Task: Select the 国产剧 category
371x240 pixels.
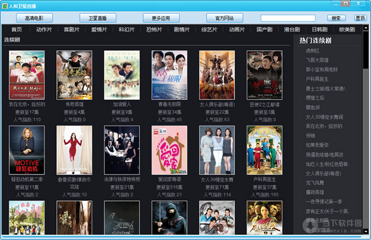Action: pyautogui.click(x=264, y=30)
